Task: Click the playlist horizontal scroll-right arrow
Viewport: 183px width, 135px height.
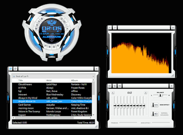Action: click(90, 118)
